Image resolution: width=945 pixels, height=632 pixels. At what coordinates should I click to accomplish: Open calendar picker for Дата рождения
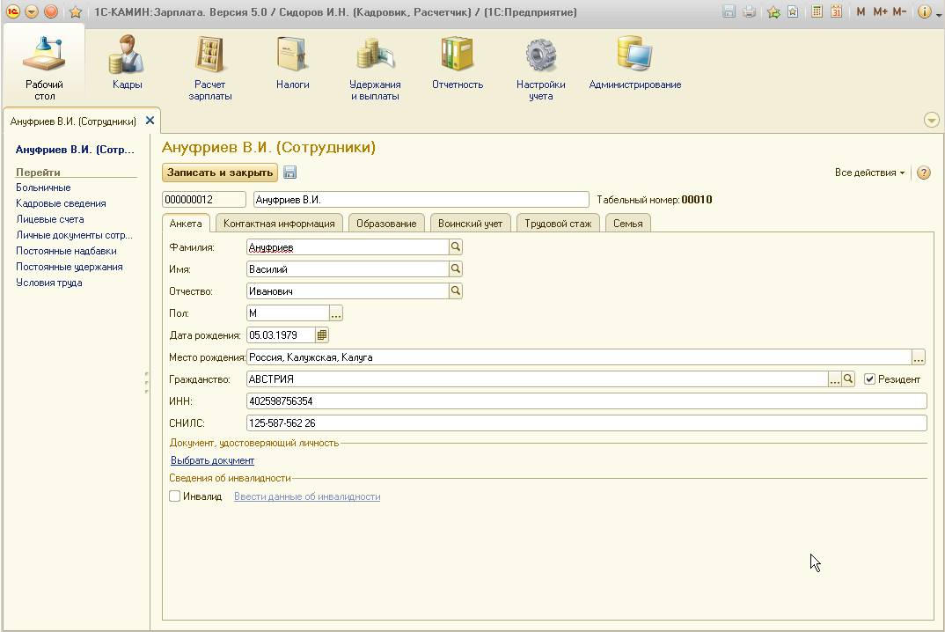point(322,335)
